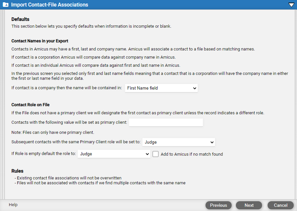Enable Add to Amicus if no match found
Viewport: 297px width, 211px height.
click(156, 154)
